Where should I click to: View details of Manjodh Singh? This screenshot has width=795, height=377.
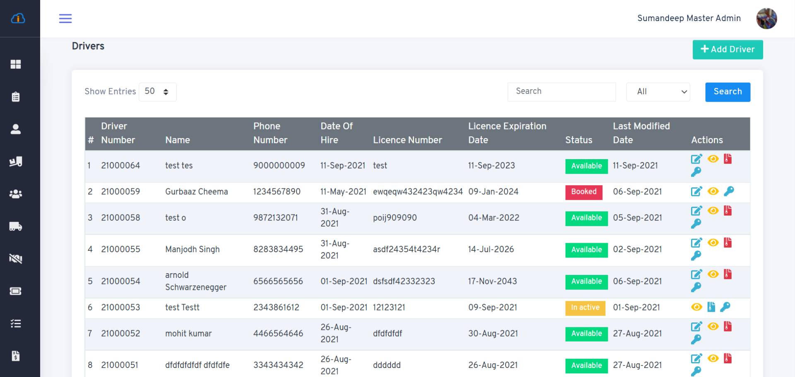point(713,242)
